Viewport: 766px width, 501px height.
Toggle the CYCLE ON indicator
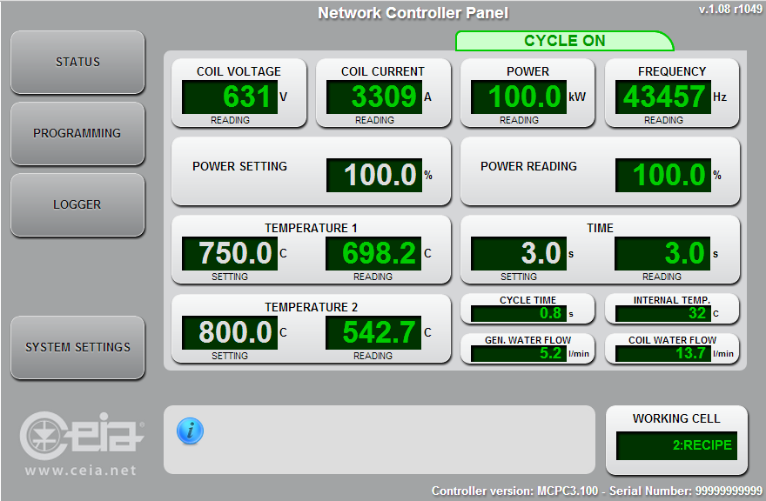[564, 41]
